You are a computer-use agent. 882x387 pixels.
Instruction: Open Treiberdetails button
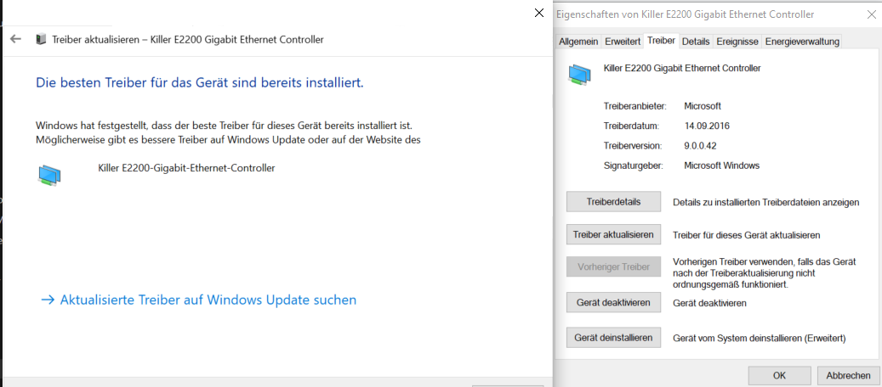(x=613, y=202)
